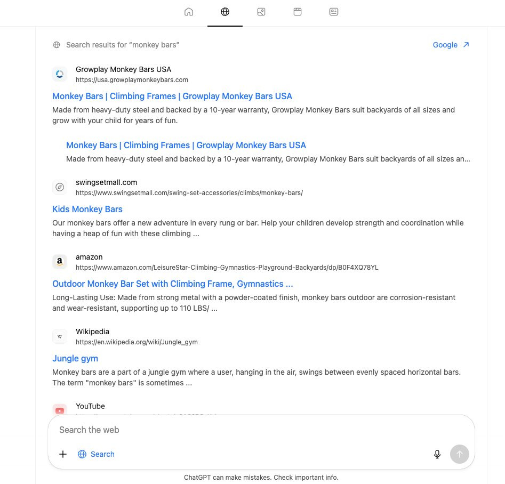
Task: Click the swingsetmall.com site name
Action: tap(106, 183)
